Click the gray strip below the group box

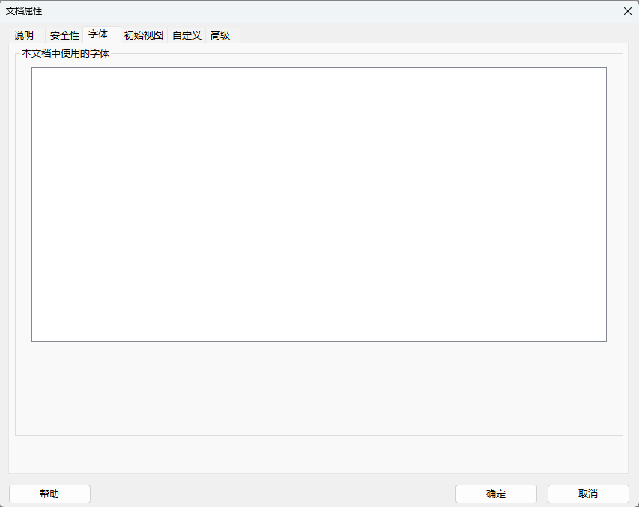tap(318, 454)
